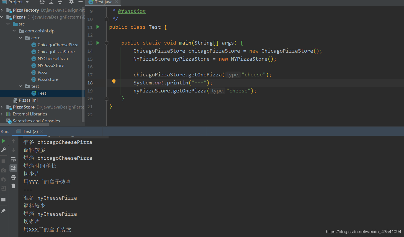This screenshot has width=404, height=237.
Task: Close the Test (2) run tab
Action: (42, 132)
